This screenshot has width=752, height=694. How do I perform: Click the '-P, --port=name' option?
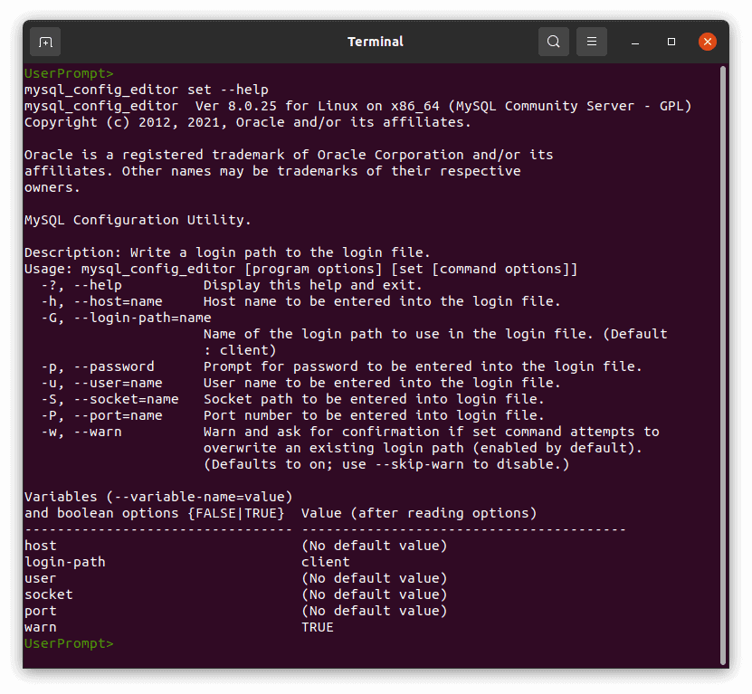(101, 416)
